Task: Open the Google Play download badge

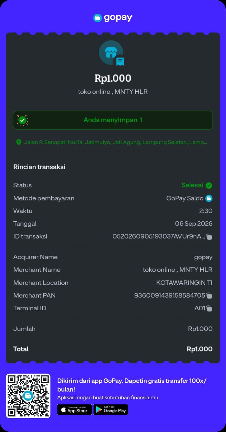Action: click(x=111, y=409)
